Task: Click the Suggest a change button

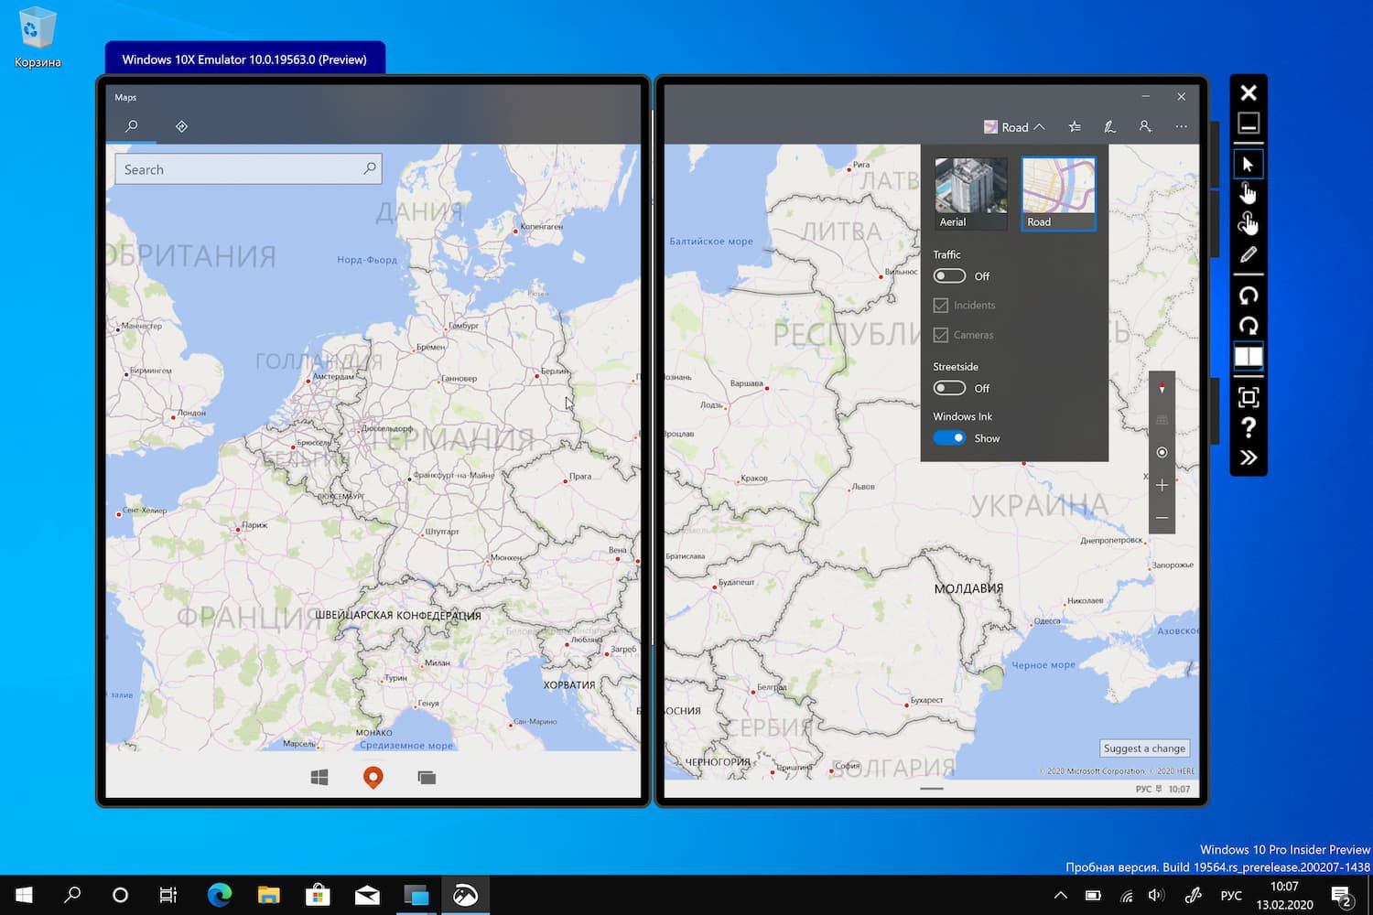Action: coord(1144,748)
